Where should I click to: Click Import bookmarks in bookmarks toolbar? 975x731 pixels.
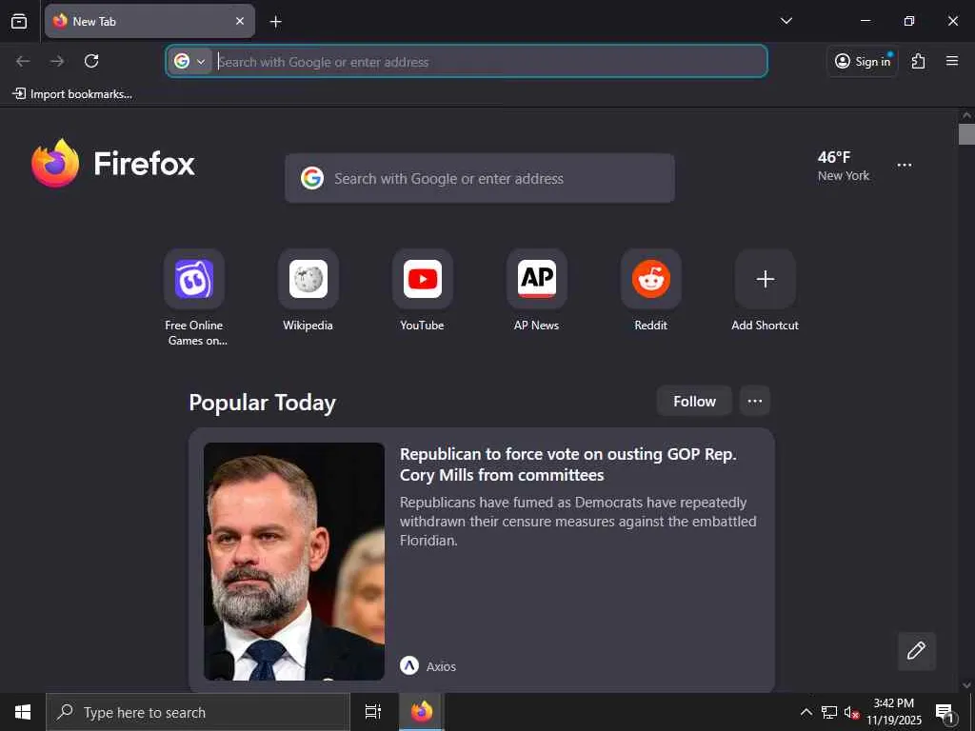(x=72, y=94)
